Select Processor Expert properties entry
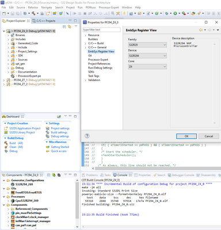Image resolution: width=221 pixels, height=230 pixels. coord(98,60)
